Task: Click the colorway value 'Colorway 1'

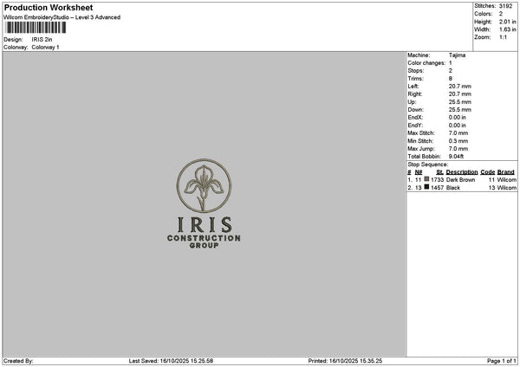Action: (x=45, y=48)
